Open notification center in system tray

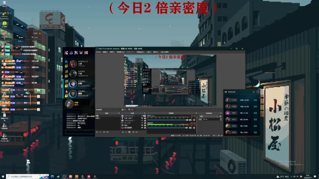point(315,176)
